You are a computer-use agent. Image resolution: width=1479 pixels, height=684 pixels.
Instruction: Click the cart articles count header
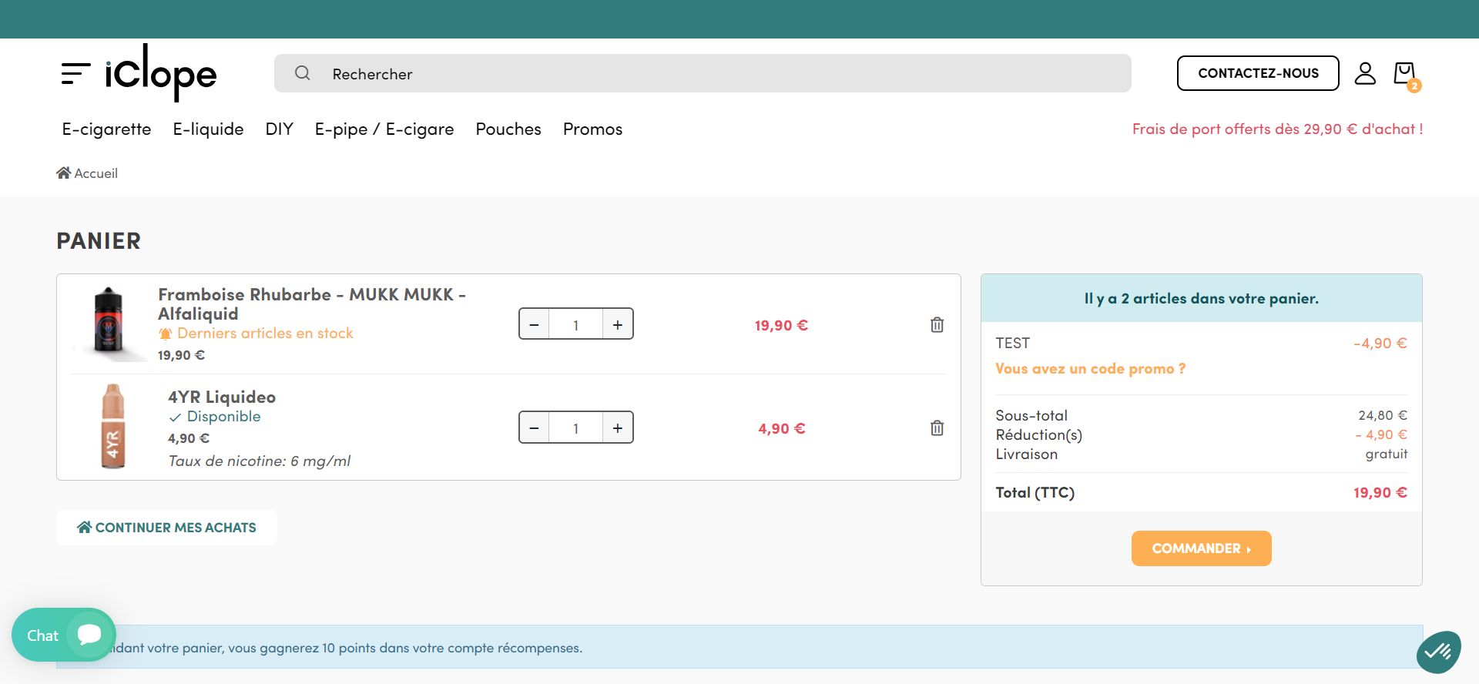[1201, 298]
